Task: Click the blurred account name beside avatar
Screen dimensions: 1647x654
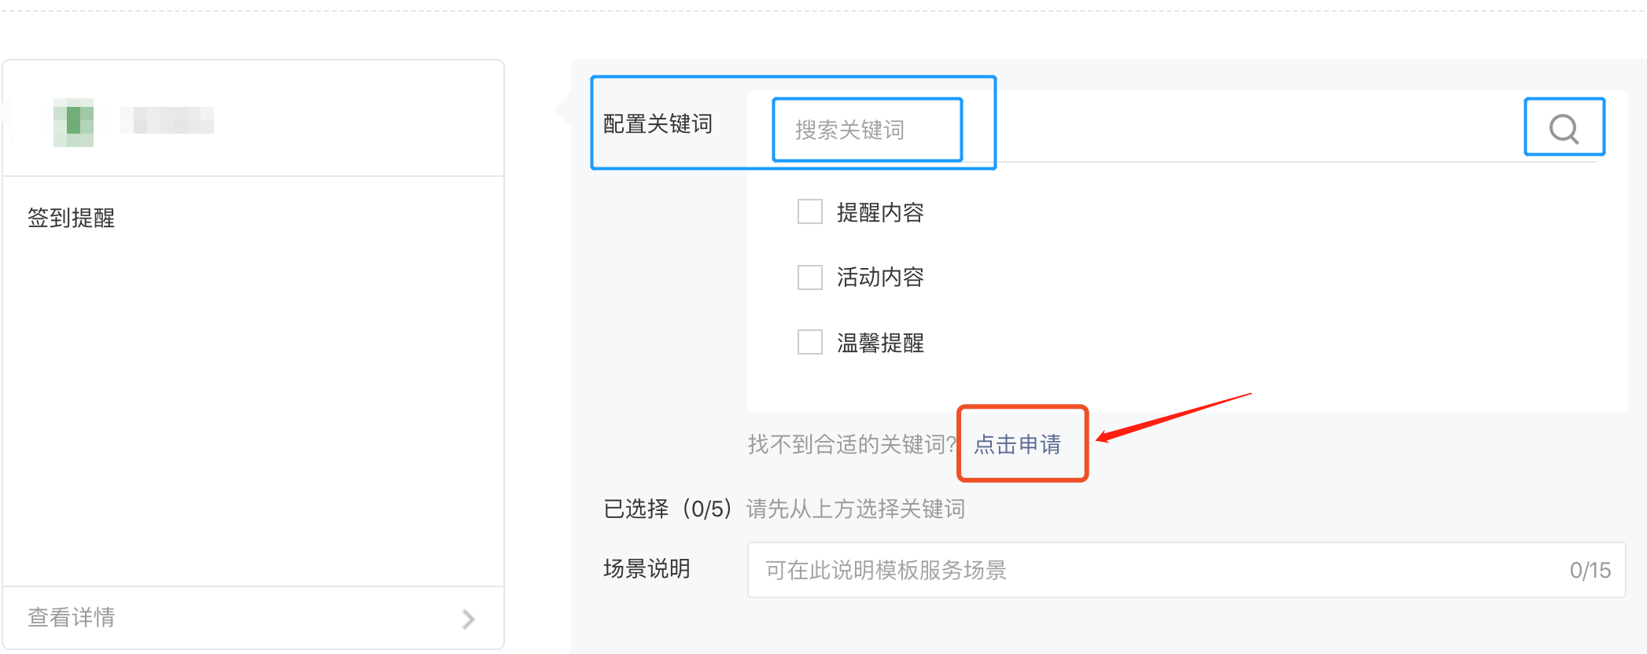Action: coord(167,120)
